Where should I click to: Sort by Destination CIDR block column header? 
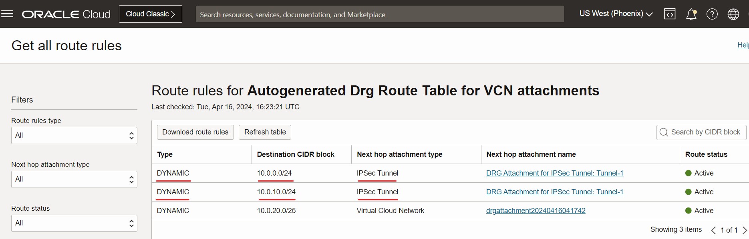coord(296,154)
